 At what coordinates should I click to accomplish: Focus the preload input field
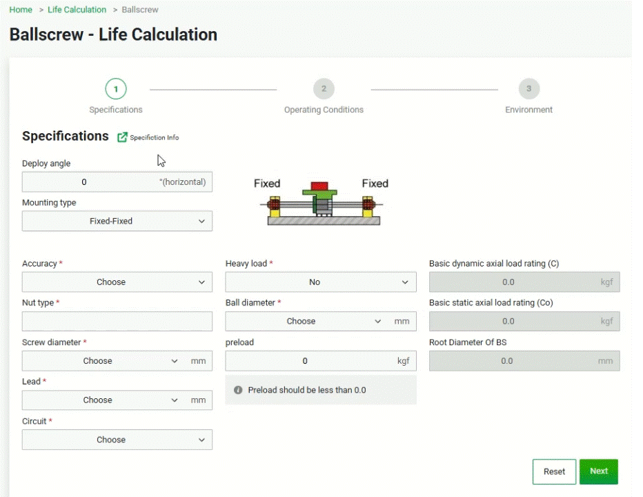click(307, 360)
